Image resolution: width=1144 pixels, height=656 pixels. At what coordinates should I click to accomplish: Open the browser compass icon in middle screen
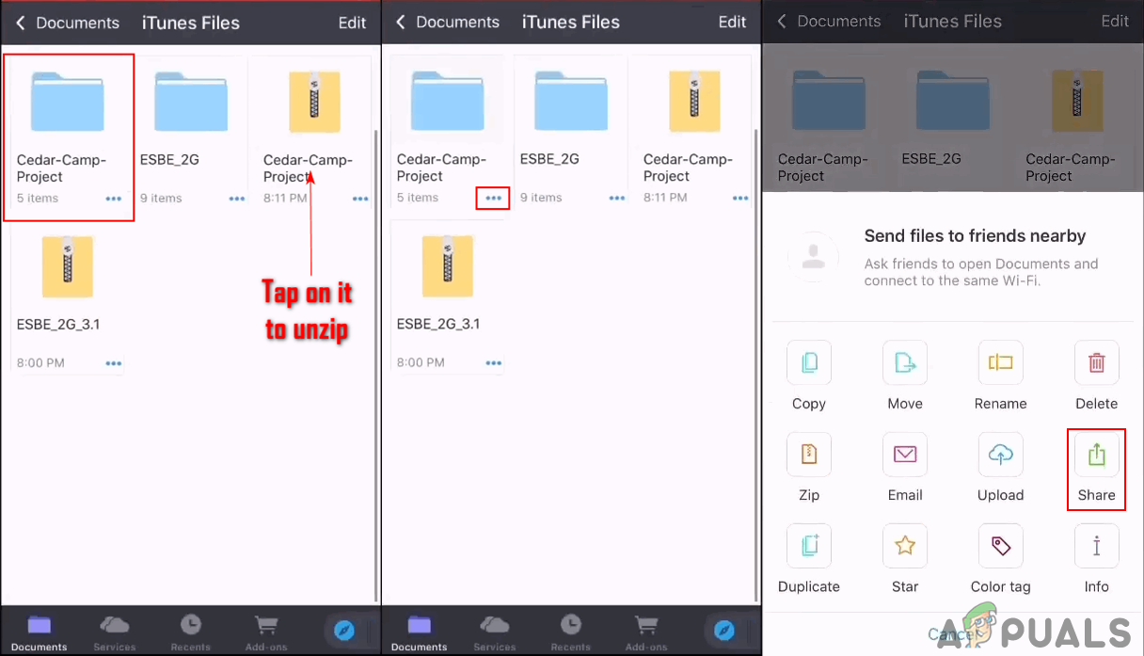tap(725, 630)
